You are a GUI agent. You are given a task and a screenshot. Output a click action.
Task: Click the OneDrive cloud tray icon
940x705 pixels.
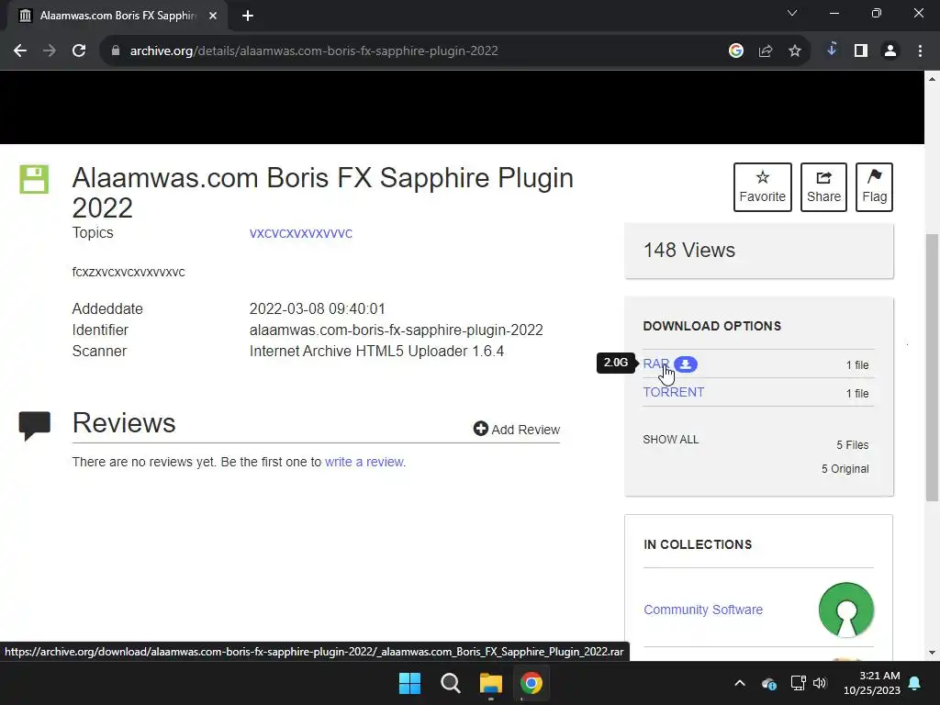pyautogui.click(x=768, y=683)
